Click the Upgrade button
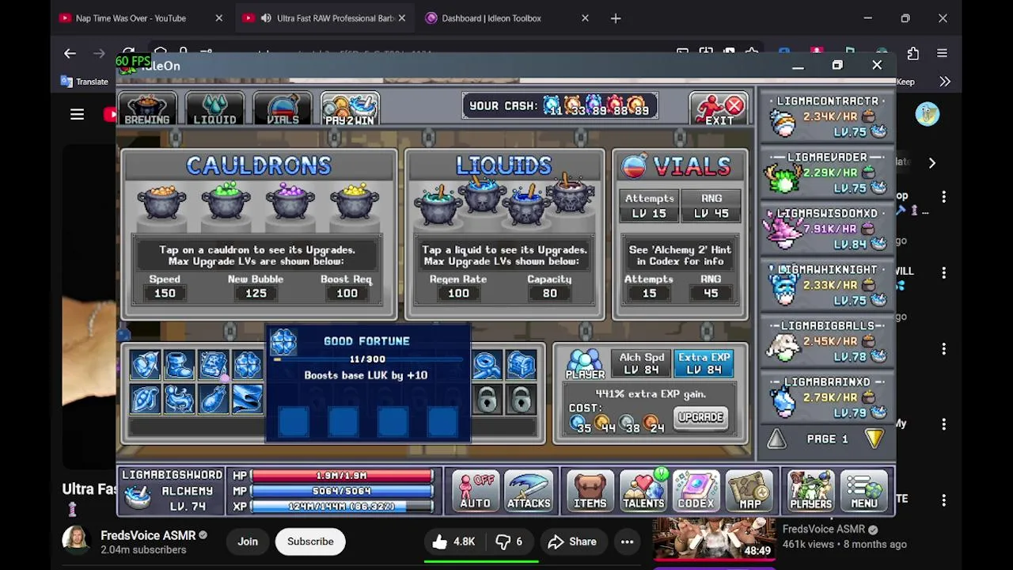Screen dimensions: 1013x570 700,417
